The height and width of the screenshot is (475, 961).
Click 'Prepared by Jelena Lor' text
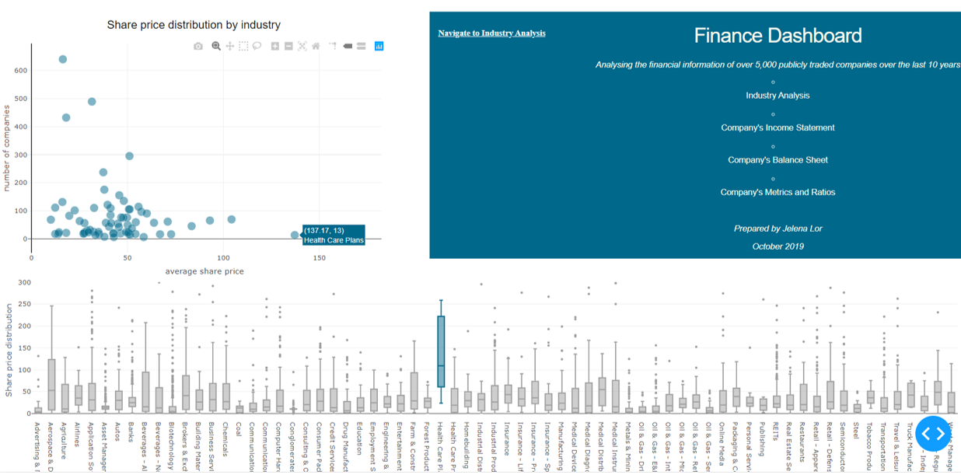coord(778,229)
